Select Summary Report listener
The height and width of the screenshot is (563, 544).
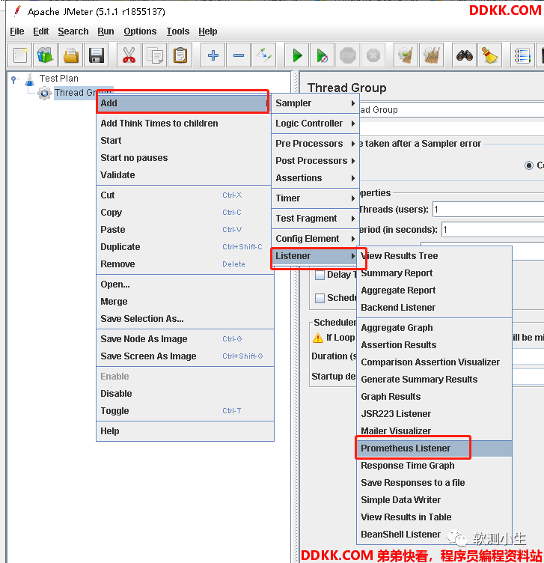coord(434,273)
